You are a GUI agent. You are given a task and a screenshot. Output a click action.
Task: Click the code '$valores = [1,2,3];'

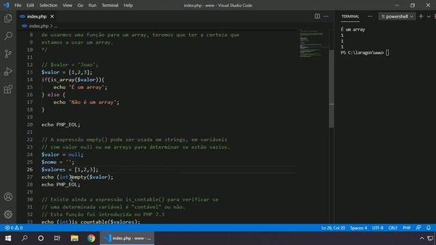(69, 169)
